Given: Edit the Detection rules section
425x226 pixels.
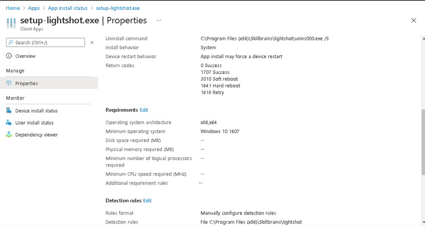Looking at the screenshot, I should [147, 201].
